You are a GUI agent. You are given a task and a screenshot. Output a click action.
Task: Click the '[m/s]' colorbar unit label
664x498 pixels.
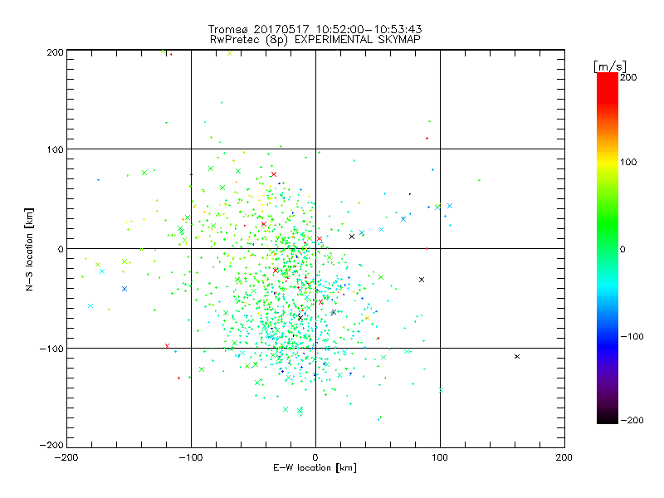pyautogui.click(x=610, y=66)
